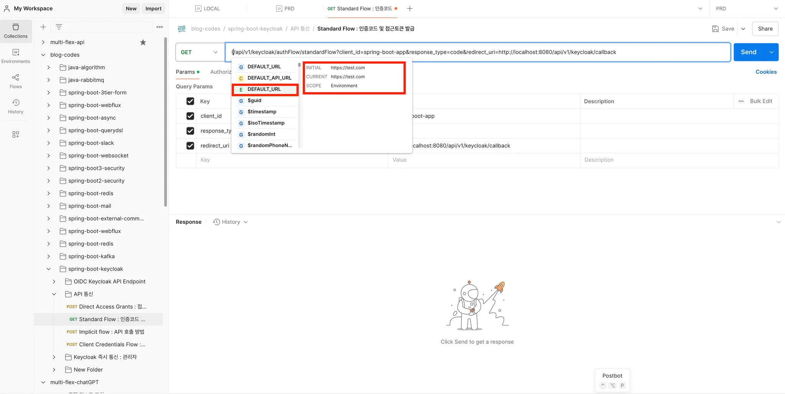Open the PRD environment selector dropdown
785x394 pixels.
pyautogui.click(x=747, y=8)
